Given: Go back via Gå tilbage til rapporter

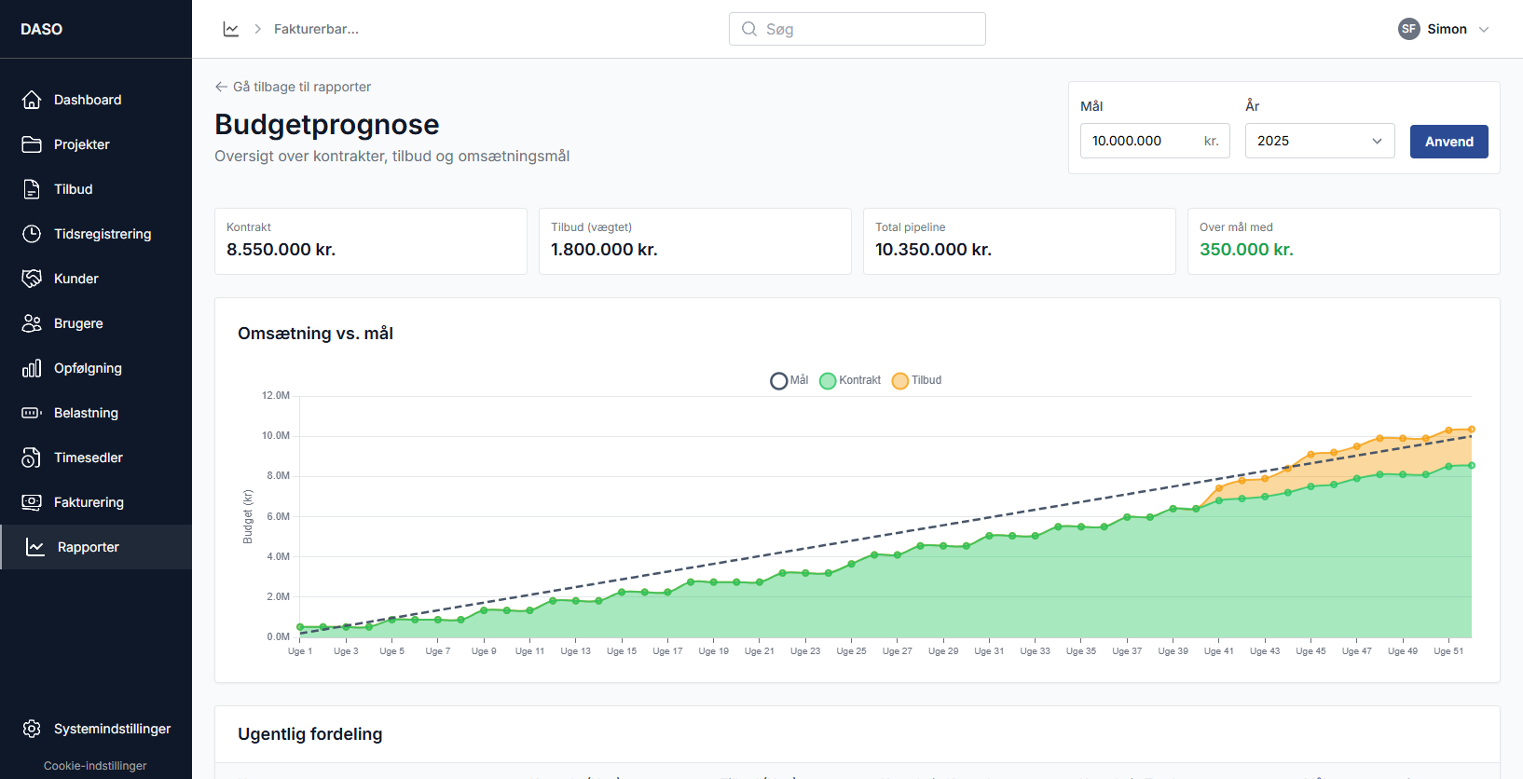Looking at the screenshot, I should 293,87.
